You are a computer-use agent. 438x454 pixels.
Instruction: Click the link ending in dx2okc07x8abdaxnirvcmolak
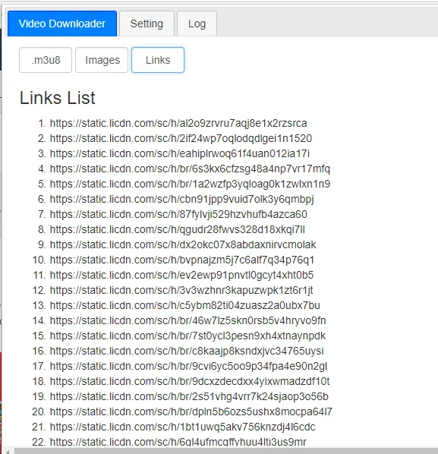coord(183,244)
